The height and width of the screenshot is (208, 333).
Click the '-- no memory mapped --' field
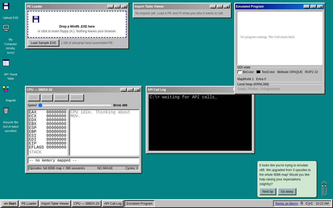84,161
